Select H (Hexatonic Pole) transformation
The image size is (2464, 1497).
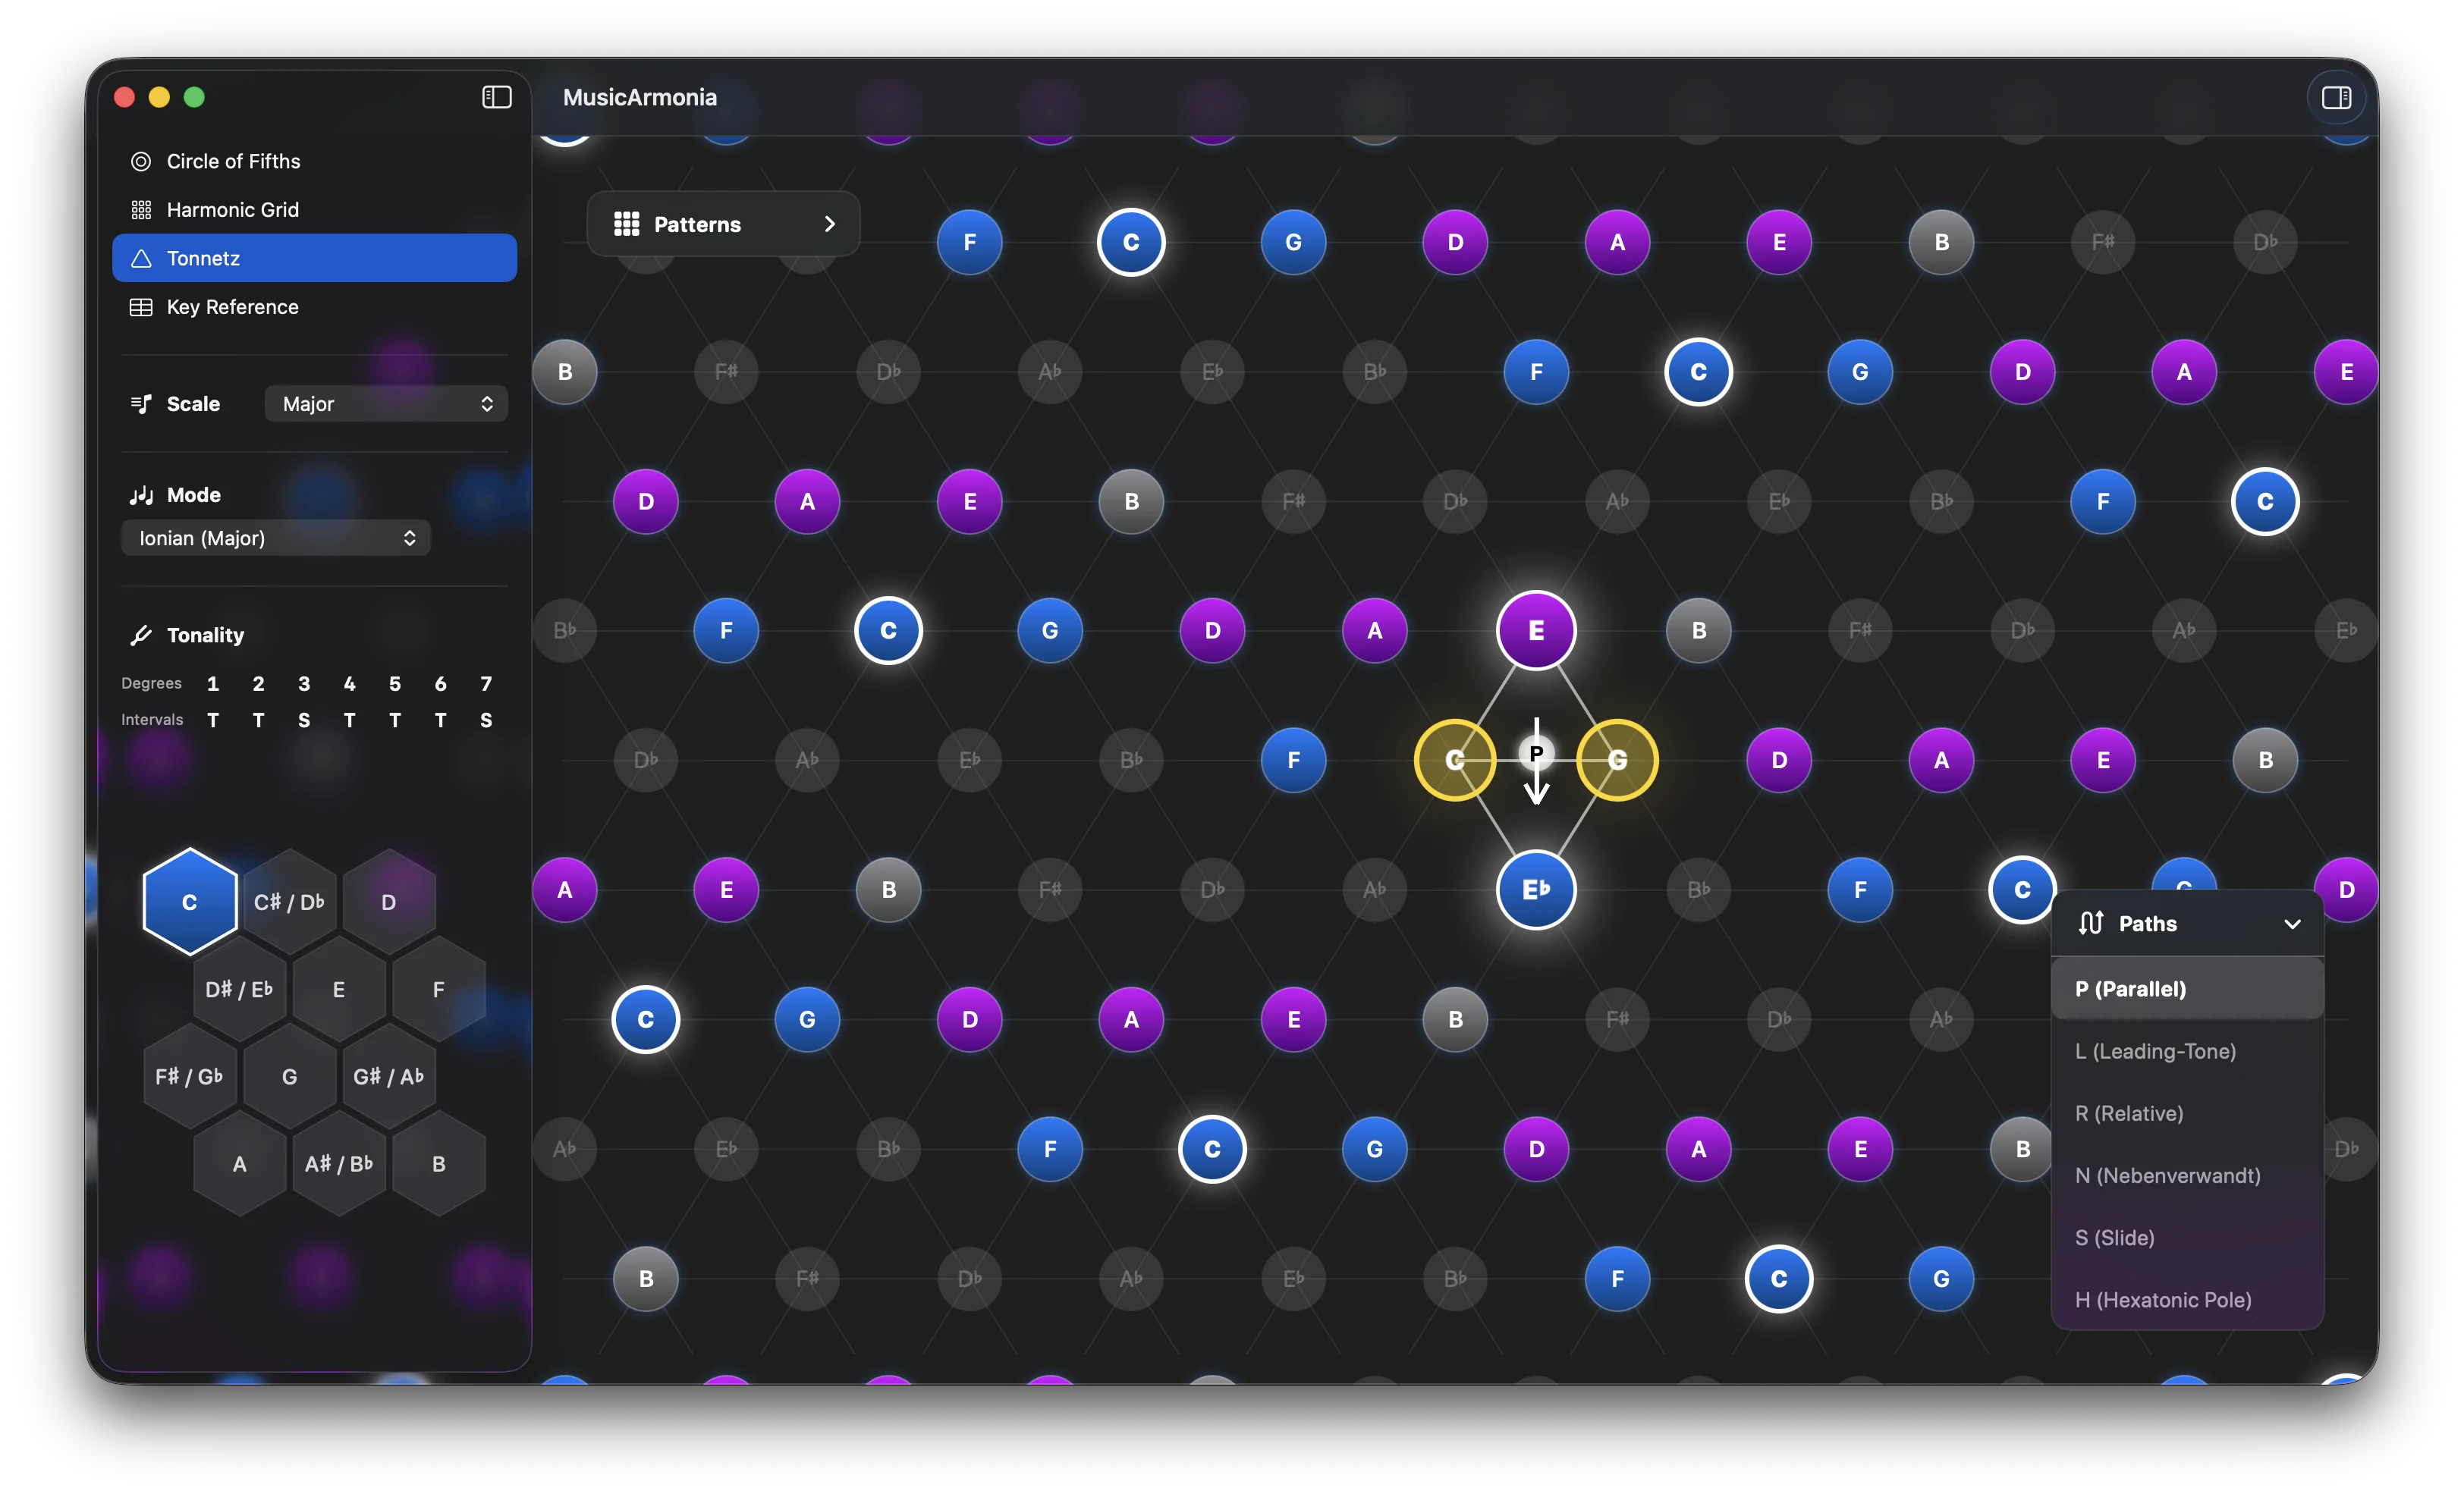click(2187, 1299)
